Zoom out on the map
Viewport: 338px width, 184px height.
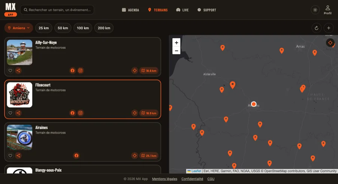click(177, 50)
